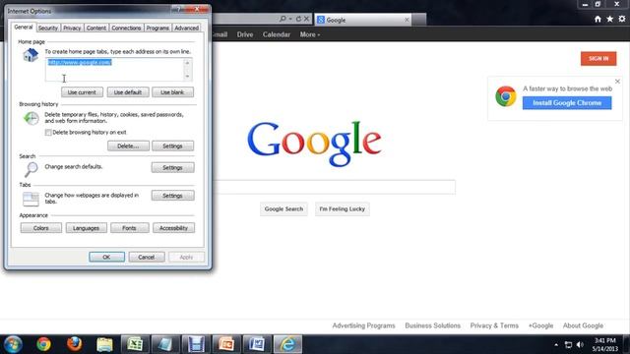630x354 pixels.
Task: Open Word from the taskbar
Action: (x=256, y=344)
